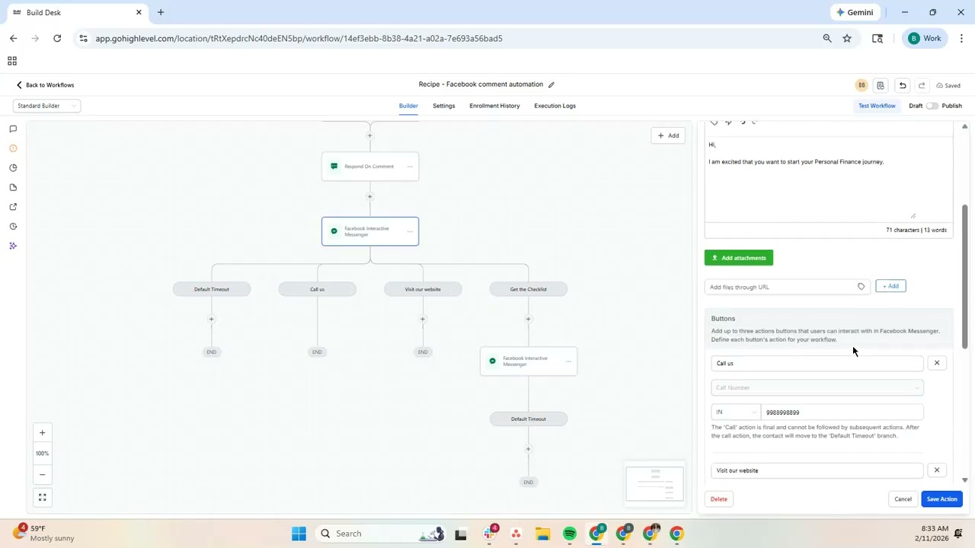Zoom out on the workflow canvas
Image resolution: width=975 pixels, height=548 pixels.
pos(43,474)
